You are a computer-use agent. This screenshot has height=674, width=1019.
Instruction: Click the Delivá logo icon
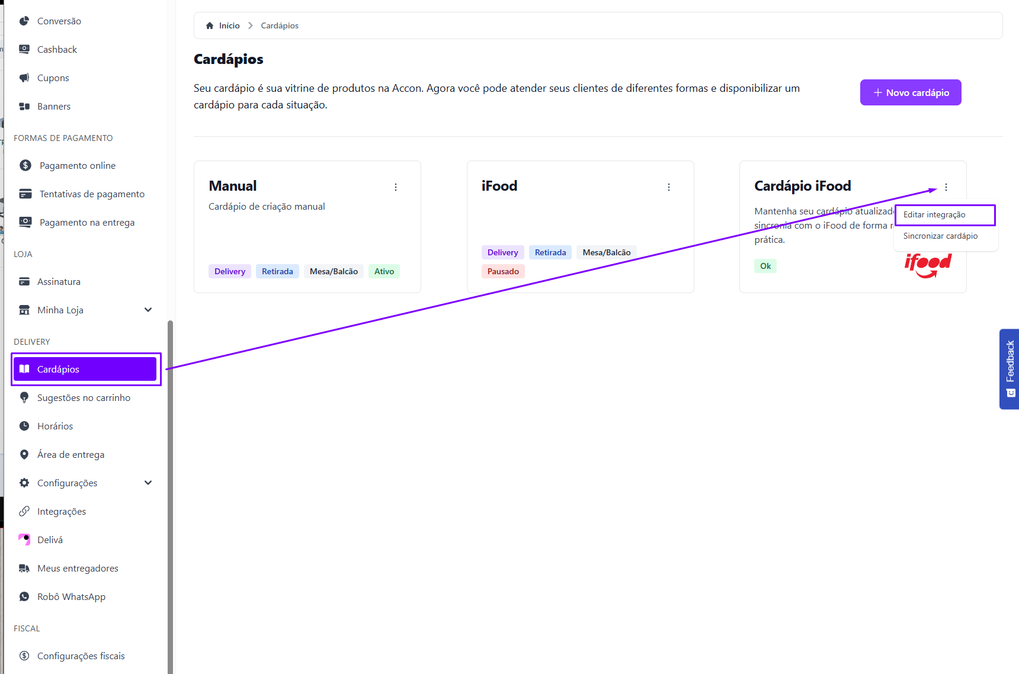[24, 540]
